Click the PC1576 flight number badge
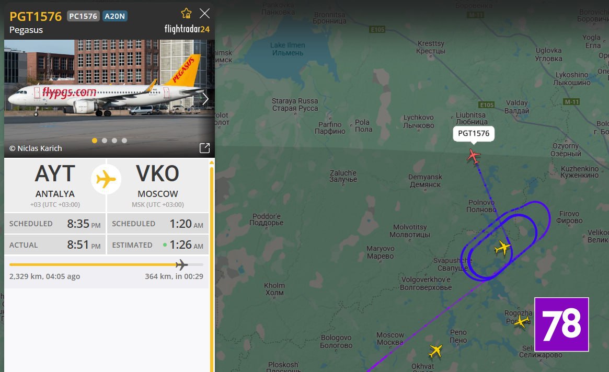The image size is (609, 372). click(x=83, y=16)
